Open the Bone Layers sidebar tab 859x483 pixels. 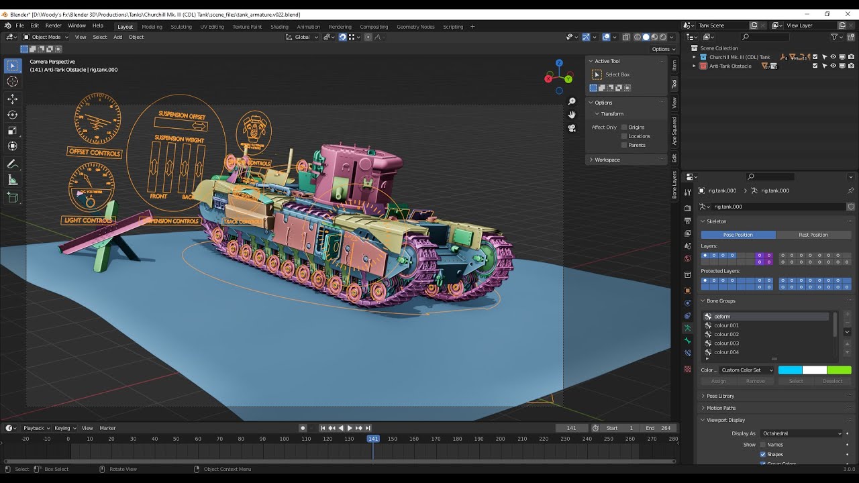[x=674, y=184]
